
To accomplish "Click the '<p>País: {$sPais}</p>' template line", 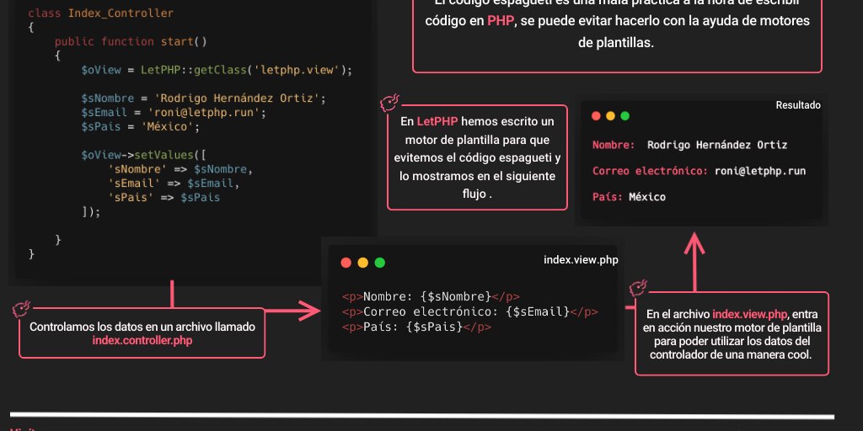I will tap(416, 327).
